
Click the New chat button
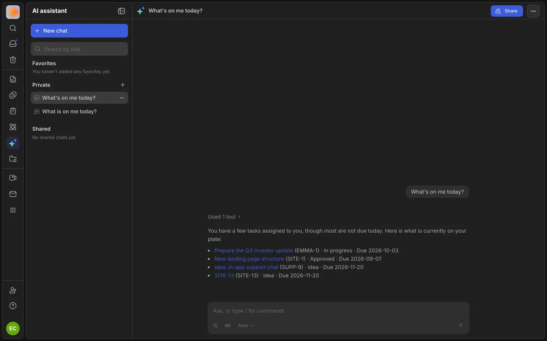79,31
